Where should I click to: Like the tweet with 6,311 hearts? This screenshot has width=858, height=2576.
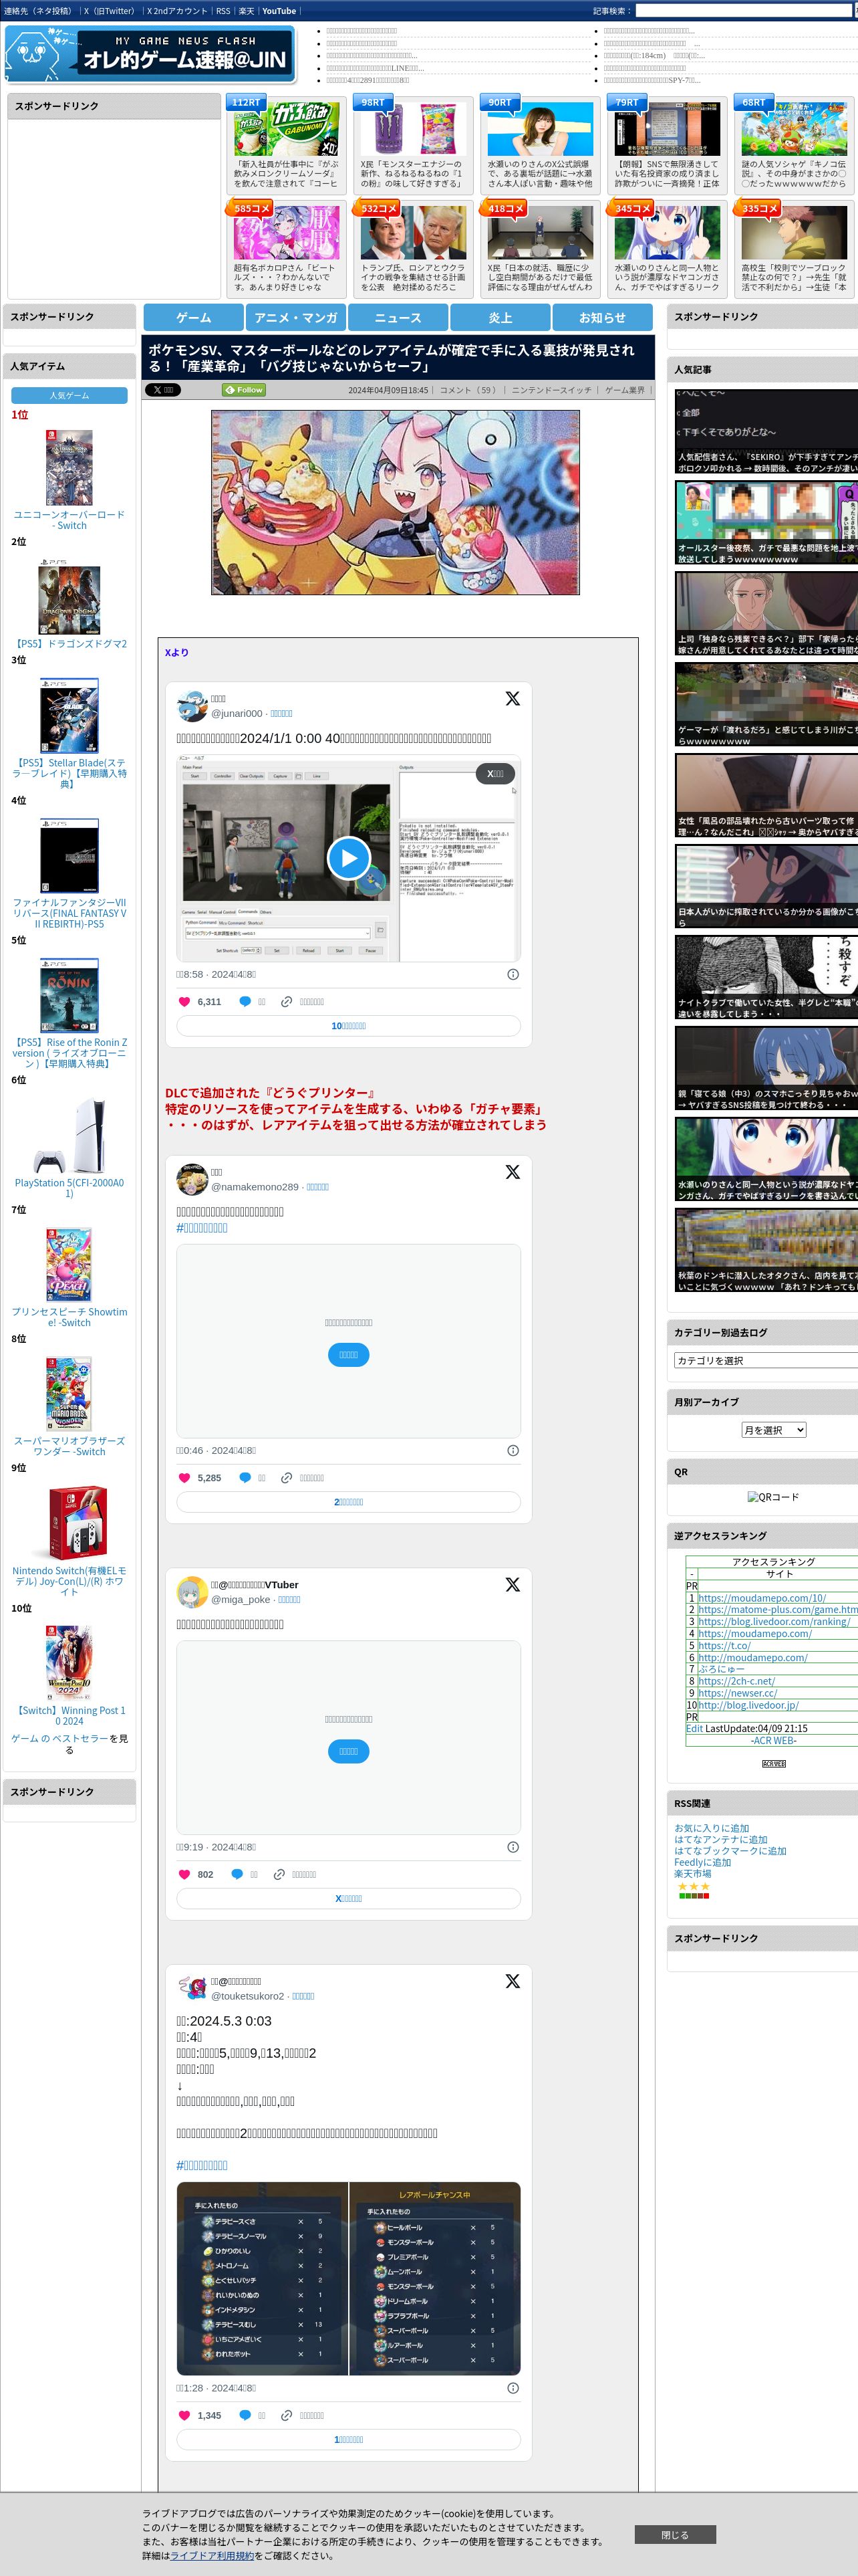click(x=184, y=1001)
